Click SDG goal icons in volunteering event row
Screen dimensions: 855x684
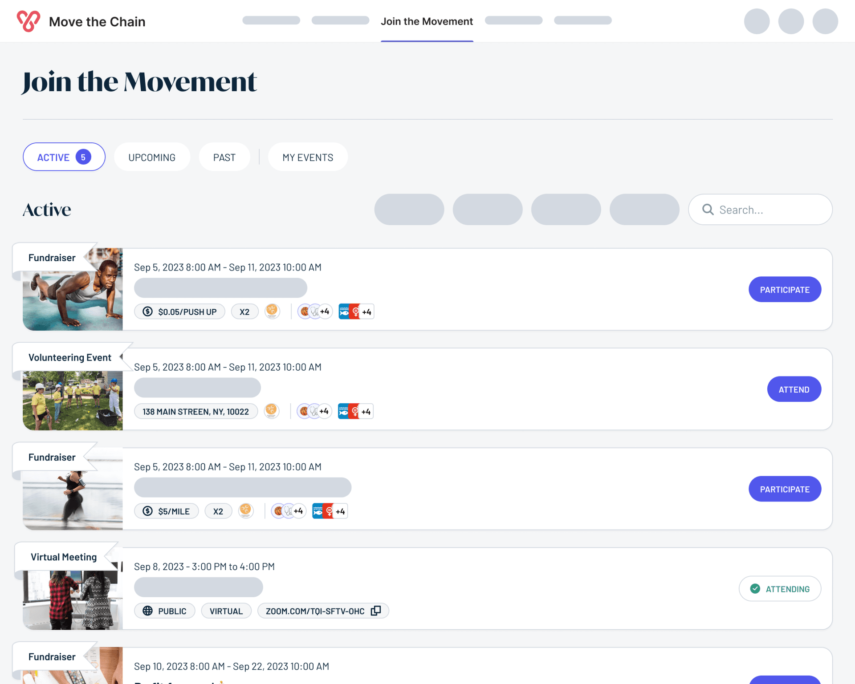tap(355, 411)
